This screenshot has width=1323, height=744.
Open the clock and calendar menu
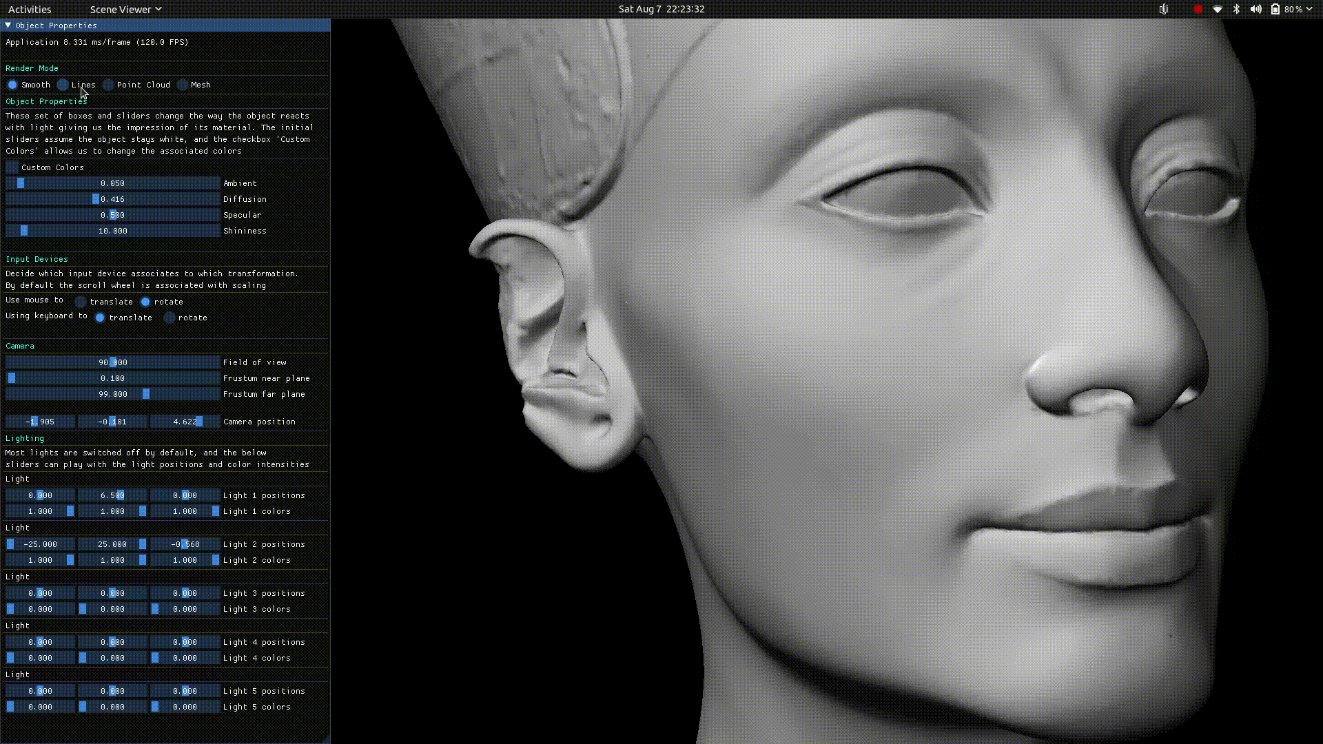click(661, 9)
